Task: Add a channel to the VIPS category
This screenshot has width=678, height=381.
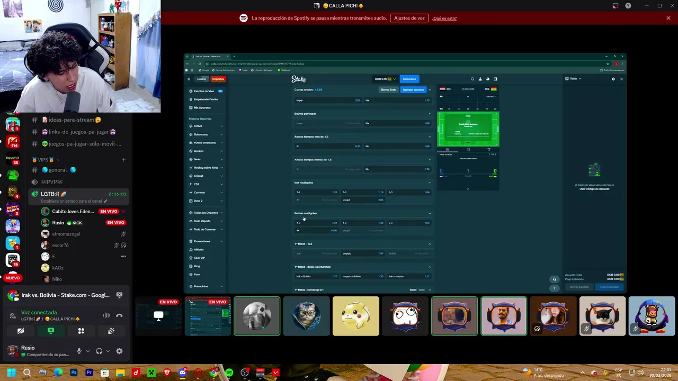Action: (x=123, y=160)
